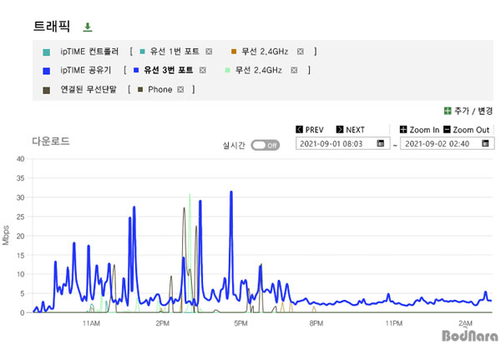
Task: Go to previous period with PREV
Action: click(x=310, y=130)
